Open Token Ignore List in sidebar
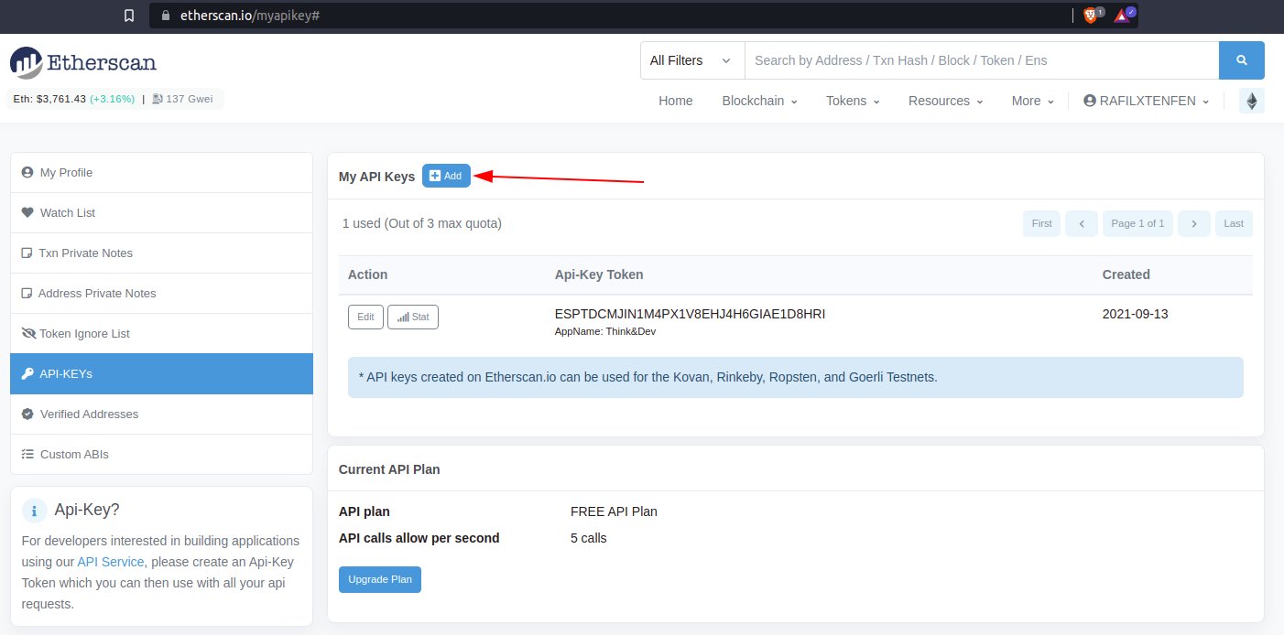The width and height of the screenshot is (1284, 635). click(x=162, y=334)
